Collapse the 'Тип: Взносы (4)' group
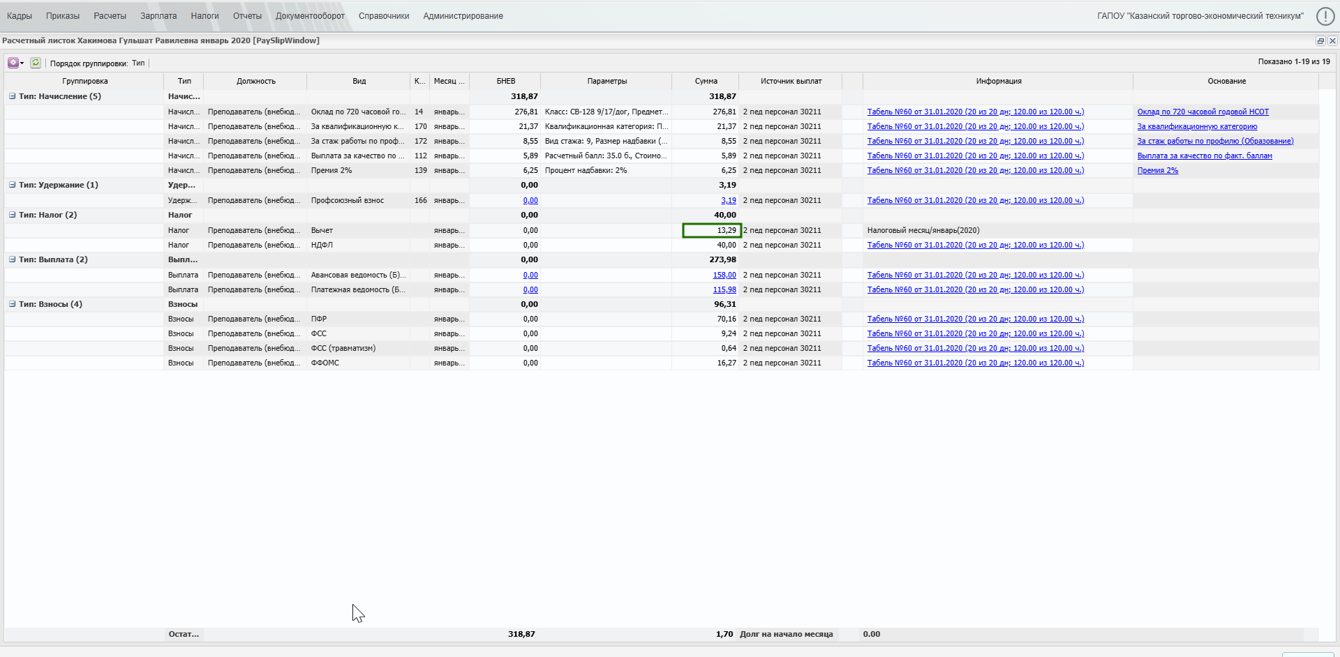 [12, 304]
